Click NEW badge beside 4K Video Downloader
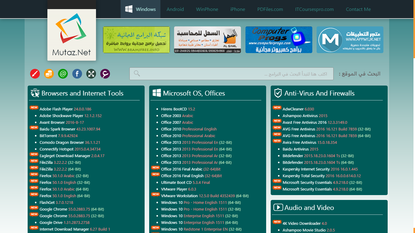The image size is (415, 233). [277, 222]
